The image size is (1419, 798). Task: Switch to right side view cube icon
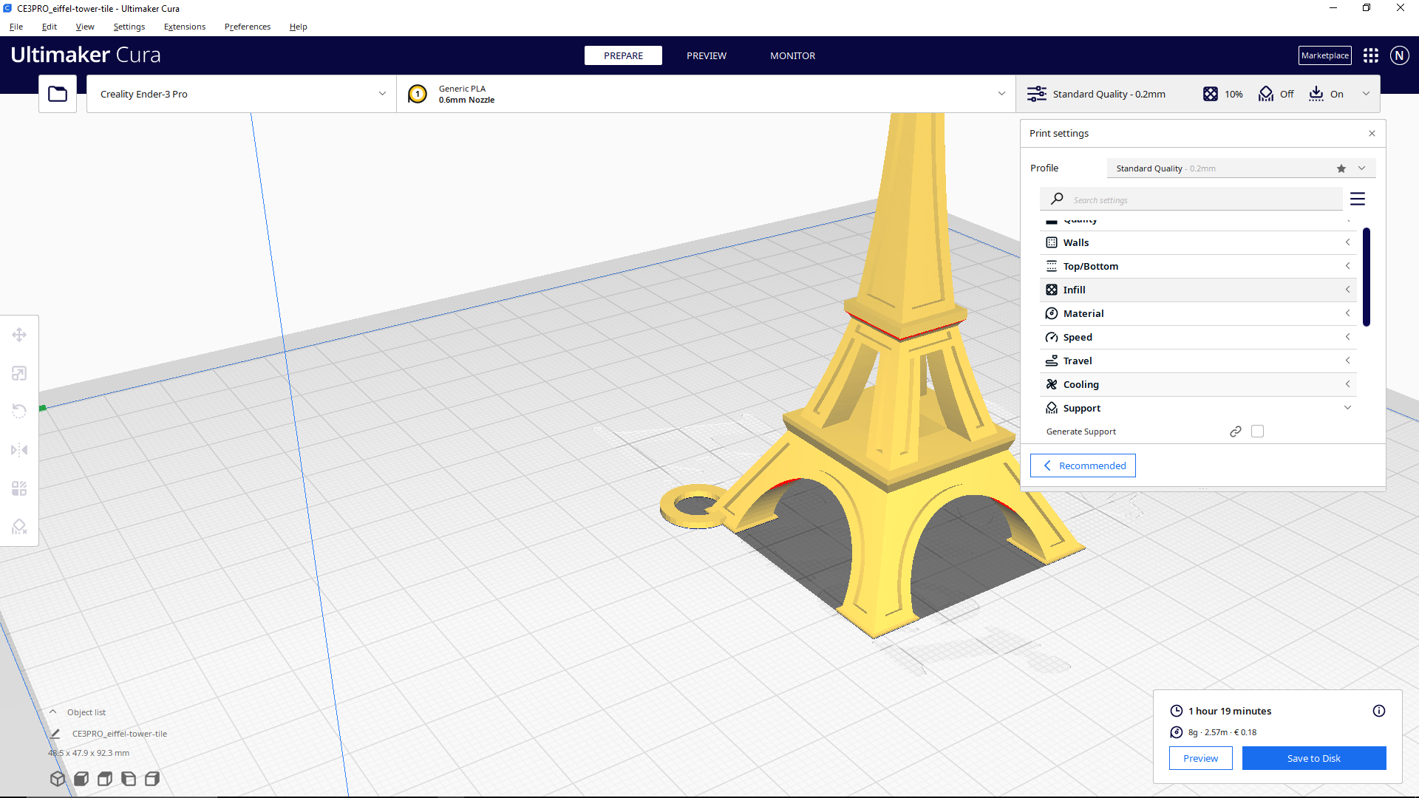click(x=152, y=779)
